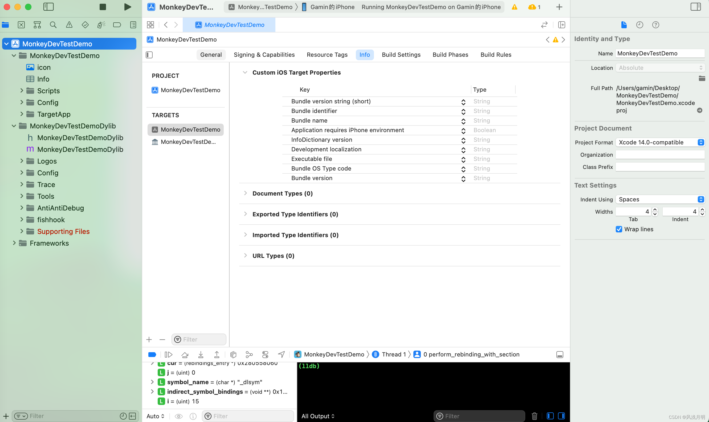Step over the current line
This screenshot has height=422, width=709.
[x=185, y=354]
